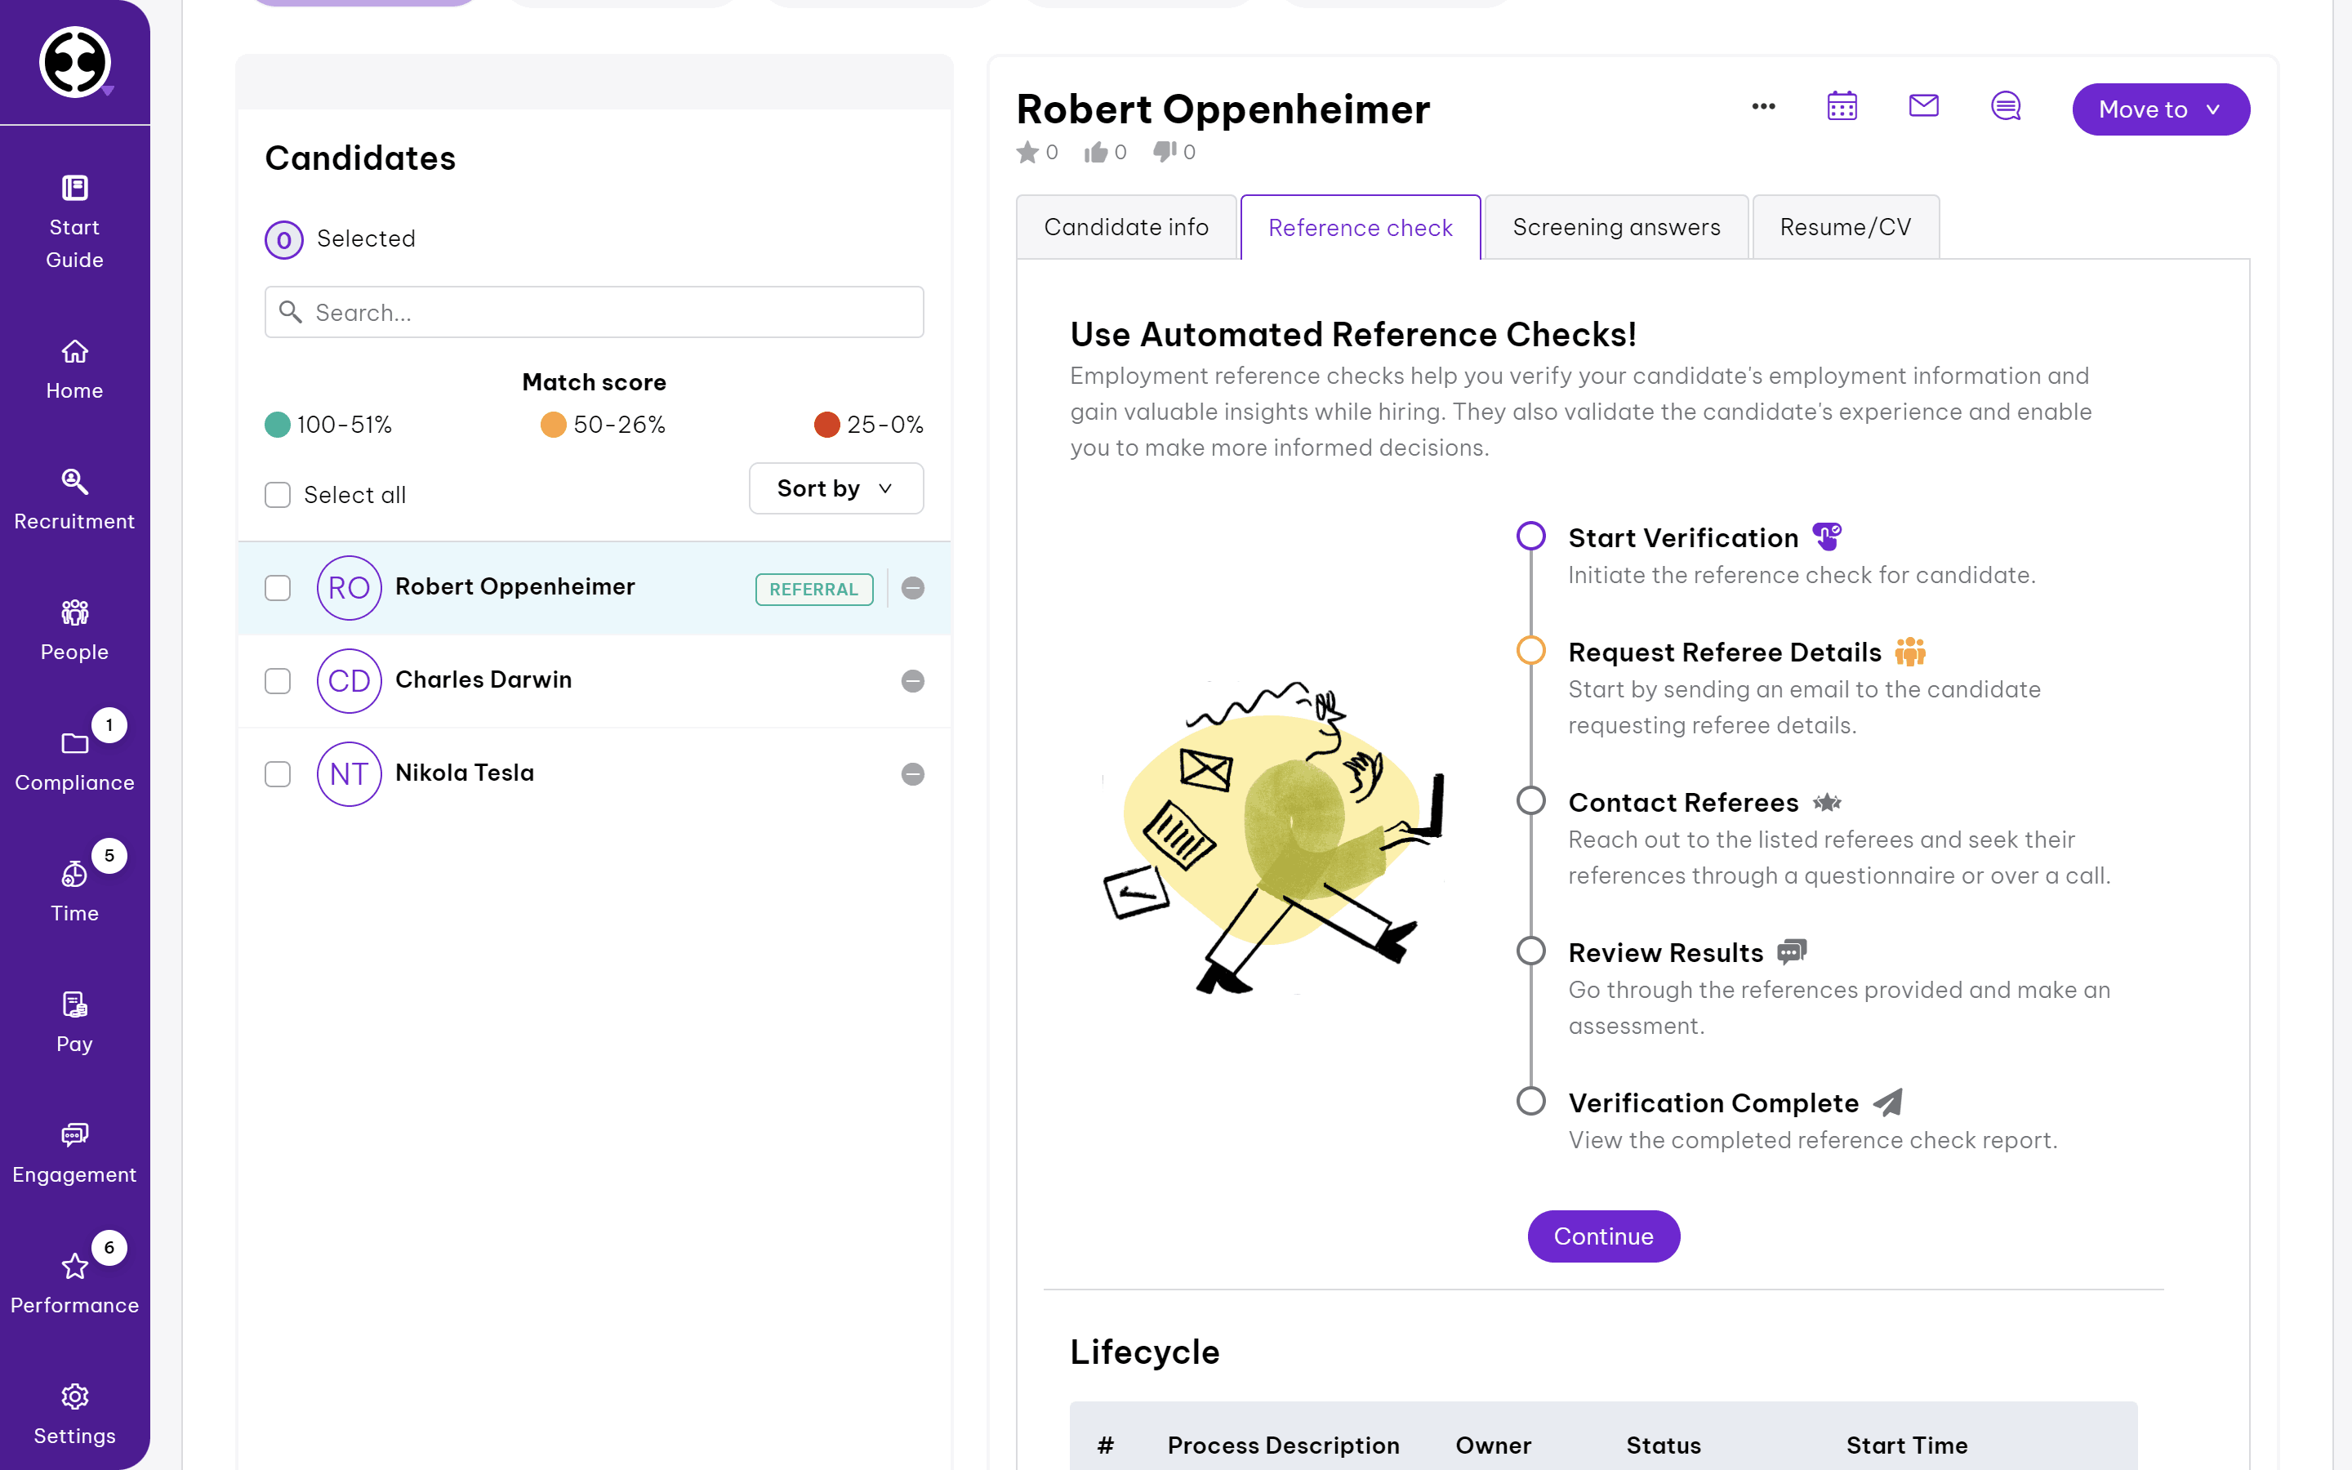Viewport: 2352px width, 1470px height.
Task: Check Robert Oppenheimer's checkbox
Action: [278, 588]
